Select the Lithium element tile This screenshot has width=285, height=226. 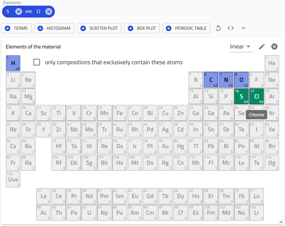[13, 80]
